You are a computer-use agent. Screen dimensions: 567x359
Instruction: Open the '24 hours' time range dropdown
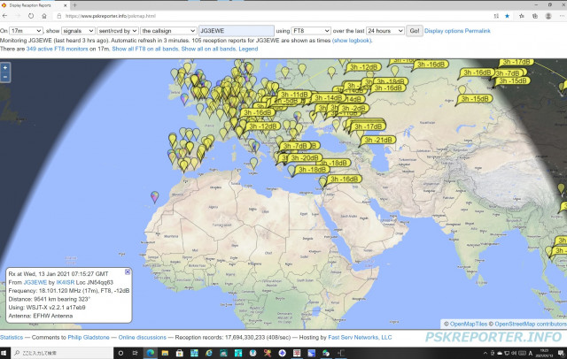[385, 30]
